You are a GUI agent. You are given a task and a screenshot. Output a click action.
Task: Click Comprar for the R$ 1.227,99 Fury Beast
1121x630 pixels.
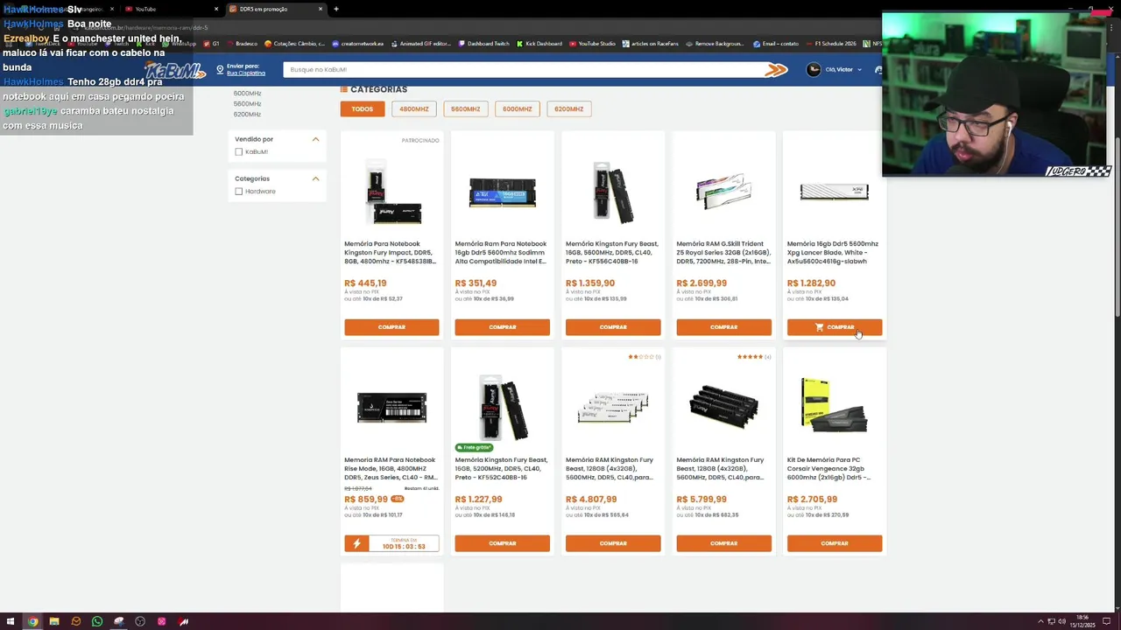[502, 543]
